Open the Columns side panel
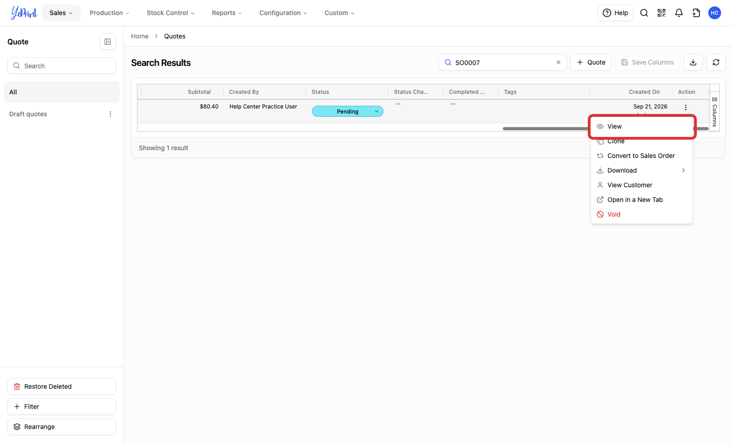This screenshot has height=446, width=733. pyautogui.click(x=715, y=112)
